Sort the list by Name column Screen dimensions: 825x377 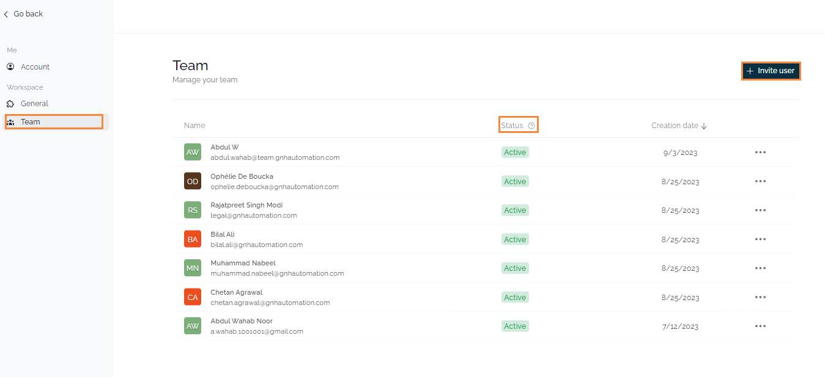coord(194,126)
